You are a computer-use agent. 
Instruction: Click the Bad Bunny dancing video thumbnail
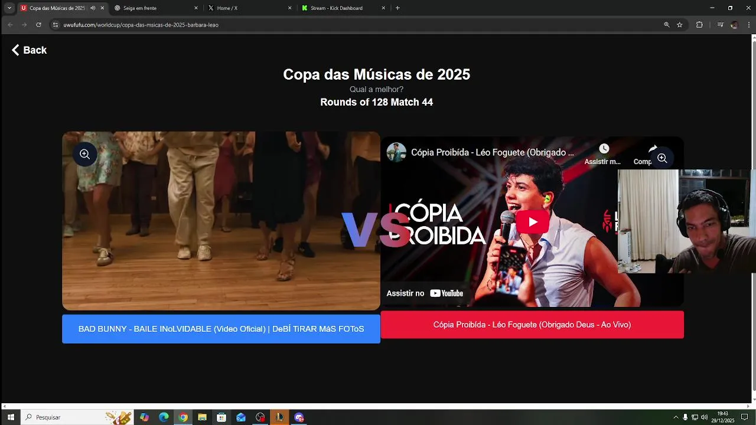click(221, 221)
